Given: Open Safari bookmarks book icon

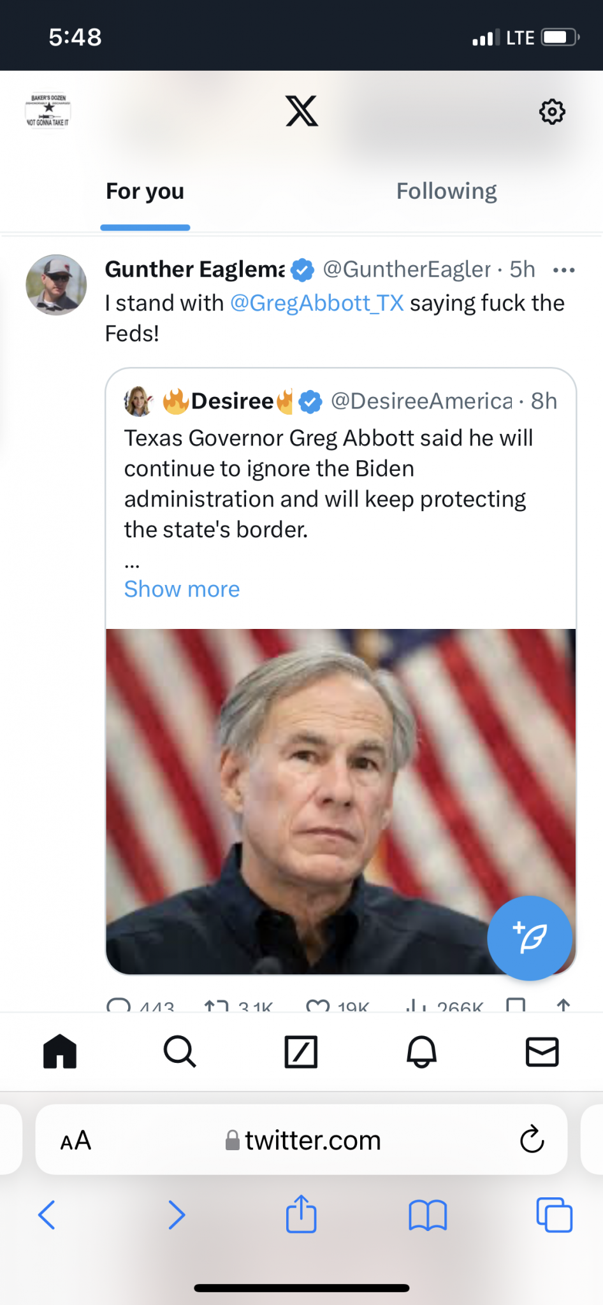Looking at the screenshot, I should point(428,1215).
